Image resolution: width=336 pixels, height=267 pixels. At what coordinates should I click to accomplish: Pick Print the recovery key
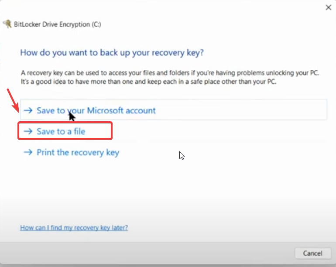pyautogui.click(x=78, y=152)
